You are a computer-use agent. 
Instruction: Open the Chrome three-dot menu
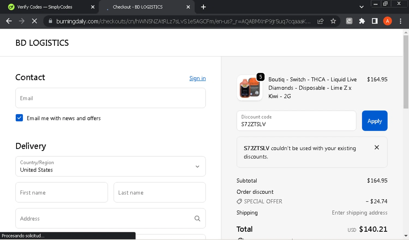(x=400, y=21)
